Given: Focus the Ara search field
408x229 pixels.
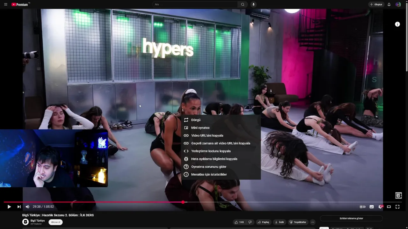Looking at the screenshot, I should point(195,4).
